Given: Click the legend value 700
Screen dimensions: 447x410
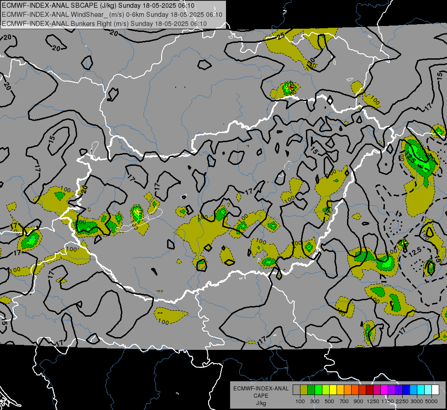Looking at the screenshot, I should coord(344,401).
